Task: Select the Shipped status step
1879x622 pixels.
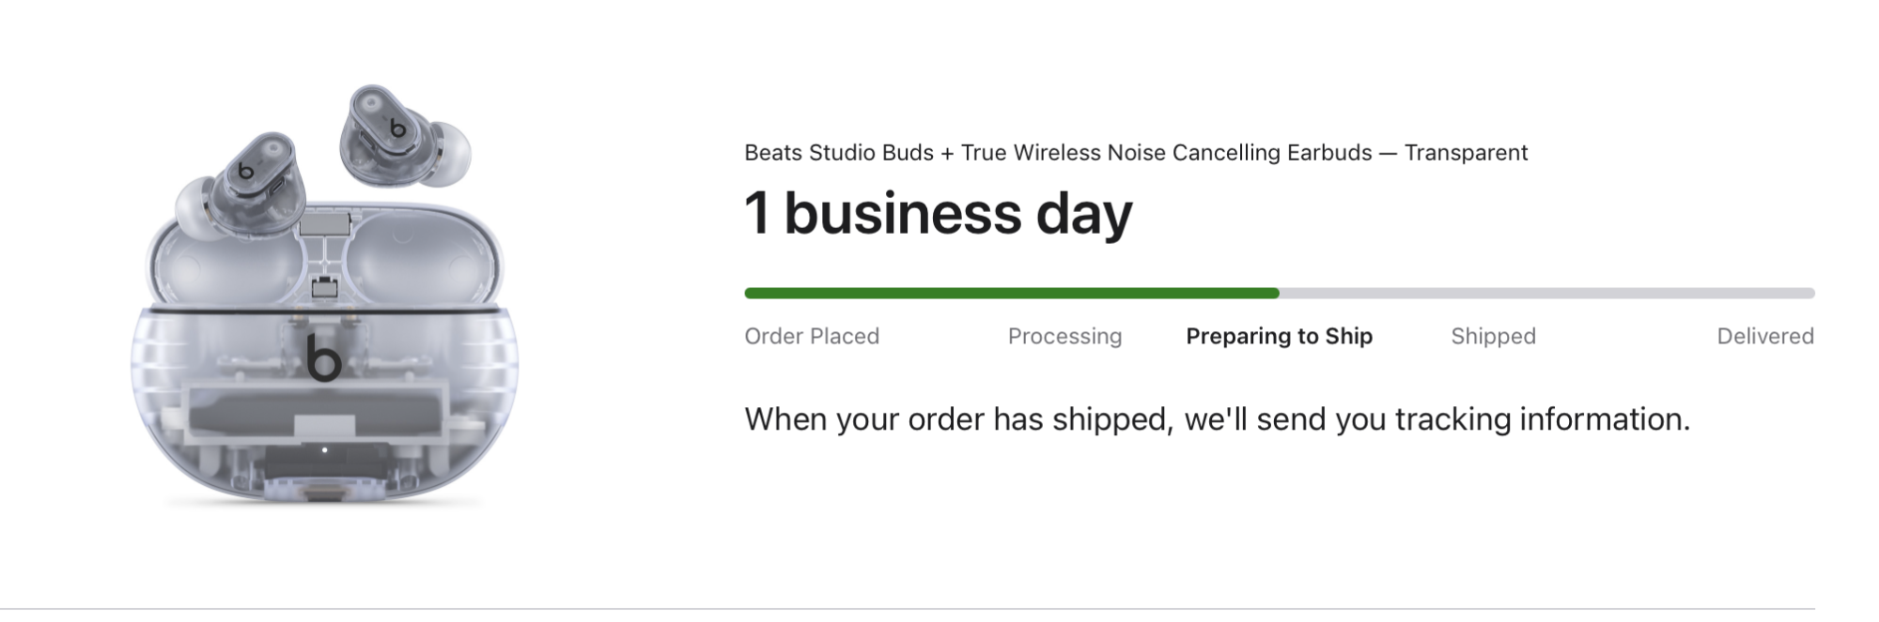Action: 1493,336
